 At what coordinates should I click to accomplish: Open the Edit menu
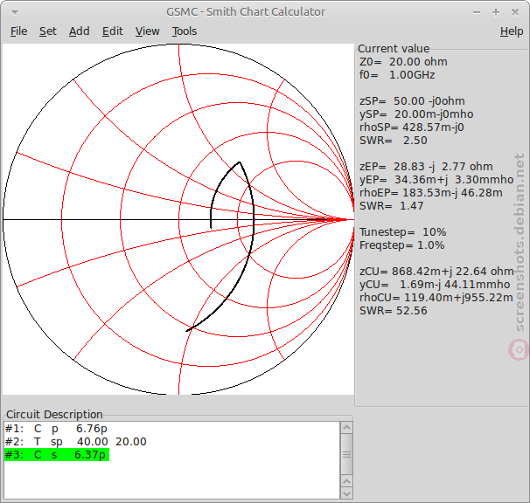(x=112, y=31)
